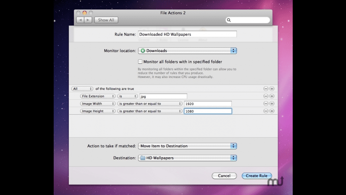
Task: Change the Image Width comparison operator dropdown
Action: (150, 104)
